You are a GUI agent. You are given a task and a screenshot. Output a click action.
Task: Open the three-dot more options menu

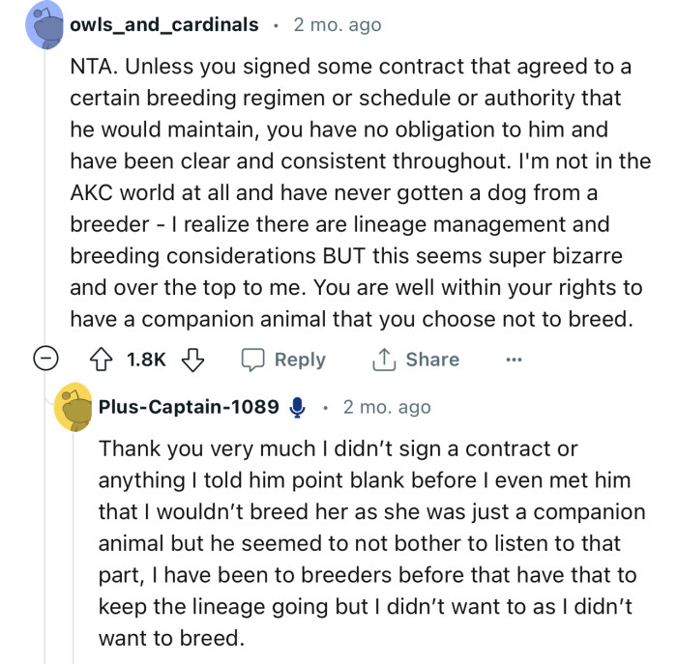pyautogui.click(x=514, y=360)
